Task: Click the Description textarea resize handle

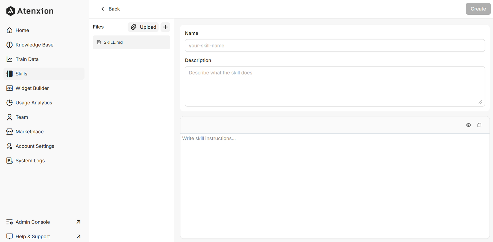Action: coord(480,102)
